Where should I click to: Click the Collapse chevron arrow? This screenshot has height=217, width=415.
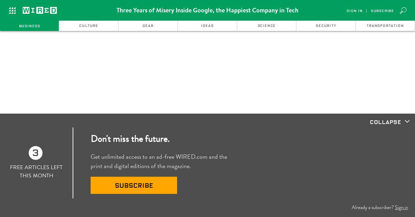click(x=407, y=122)
